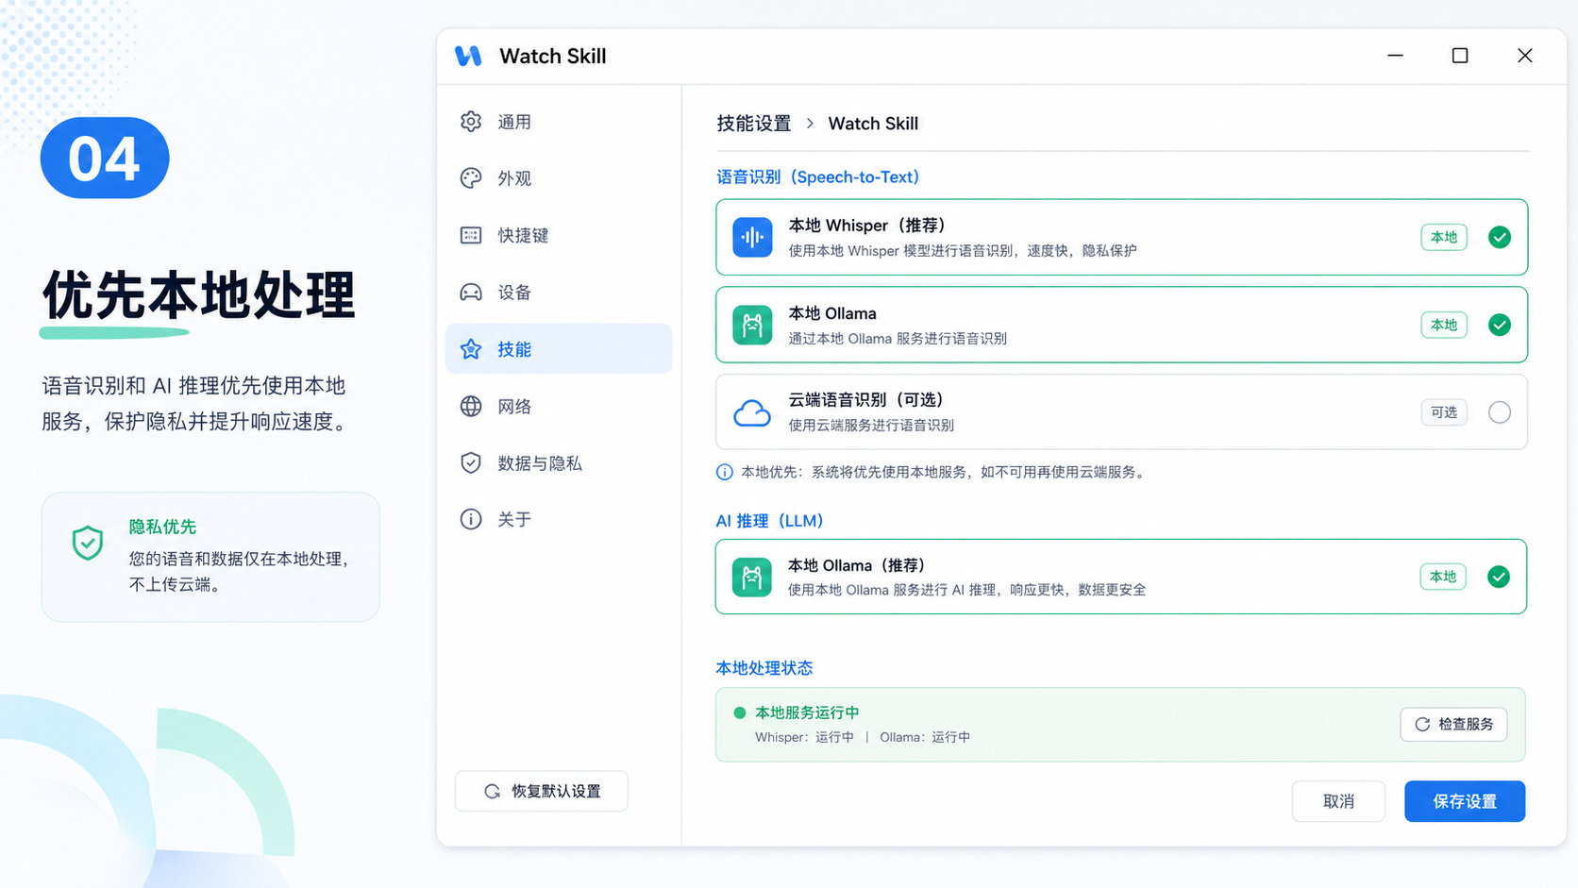Click the 本地 tag on speech Ollama row
Viewport: 1578px width, 888px height.
(x=1444, y=325)
